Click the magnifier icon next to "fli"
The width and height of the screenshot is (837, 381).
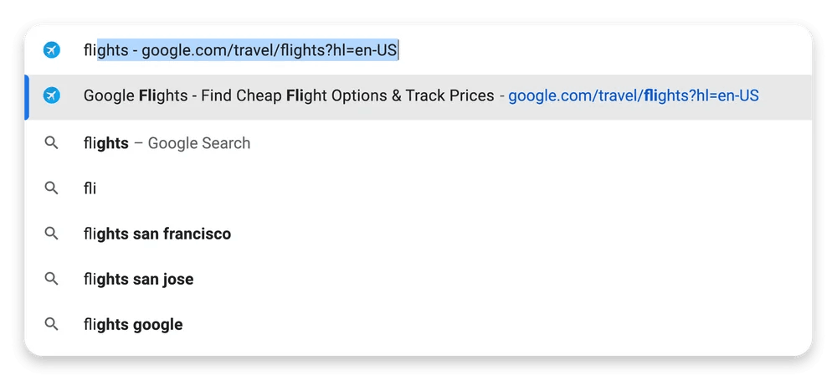coord(52,188)
